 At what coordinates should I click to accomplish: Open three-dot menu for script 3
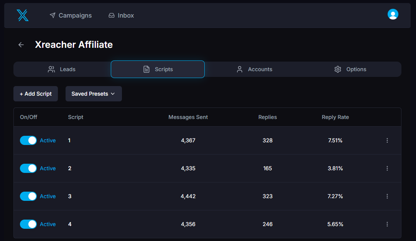[387, 196]
